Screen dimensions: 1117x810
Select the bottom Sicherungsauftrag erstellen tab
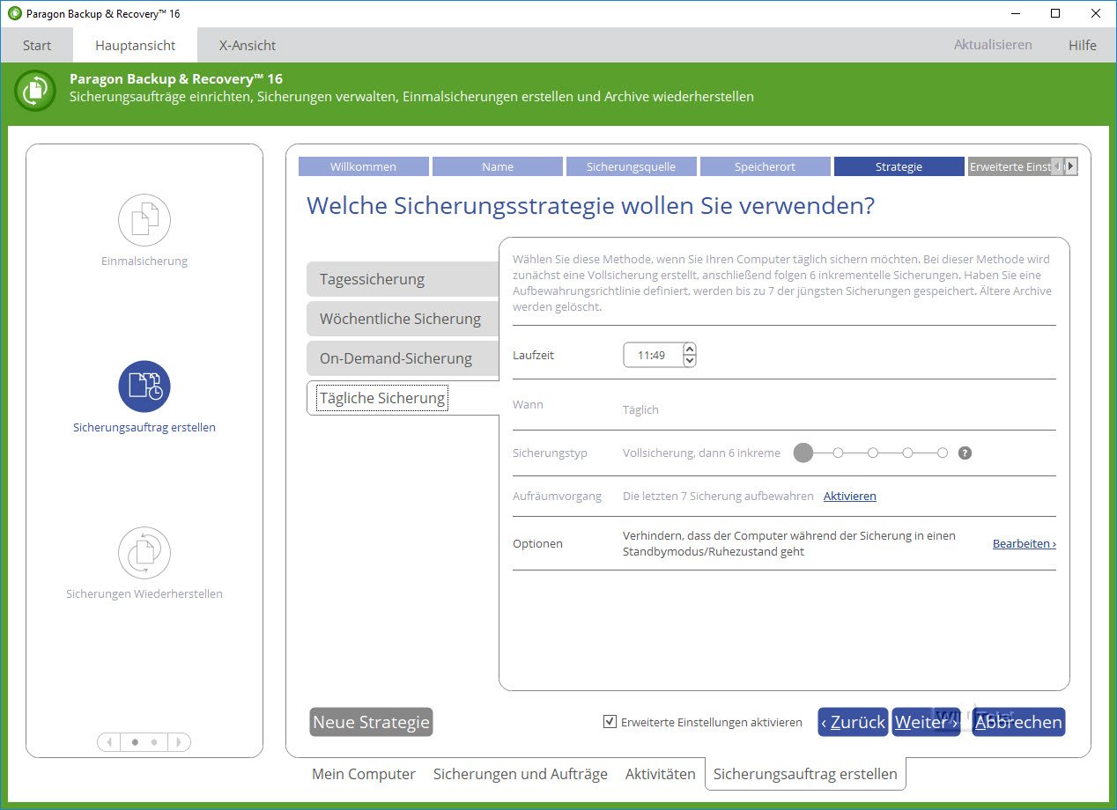coord(805,774)
